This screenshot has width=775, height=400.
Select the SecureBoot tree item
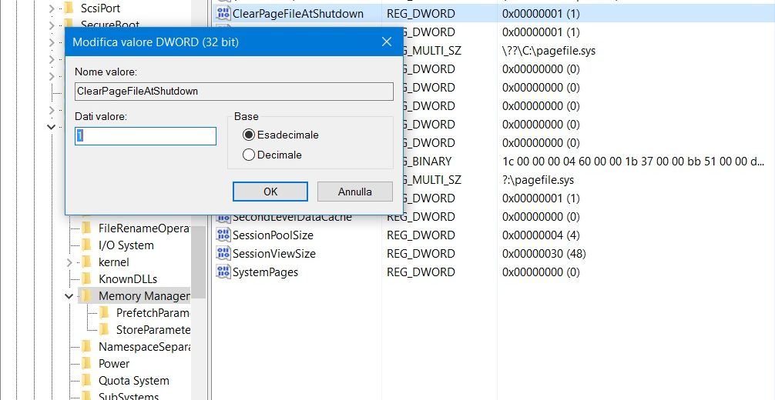click(x=110, y=24)
